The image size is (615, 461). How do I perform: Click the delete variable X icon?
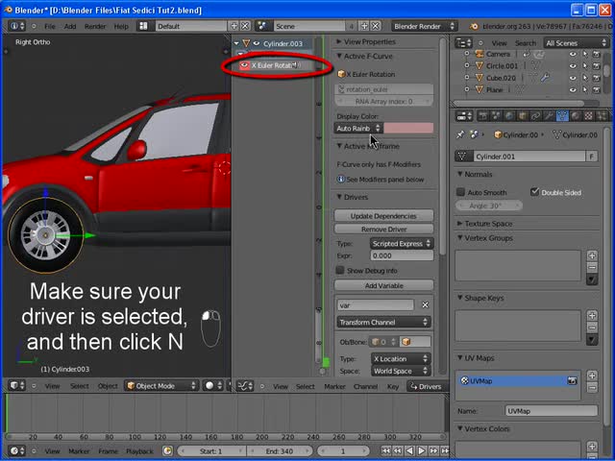click(x=425, y=305)
